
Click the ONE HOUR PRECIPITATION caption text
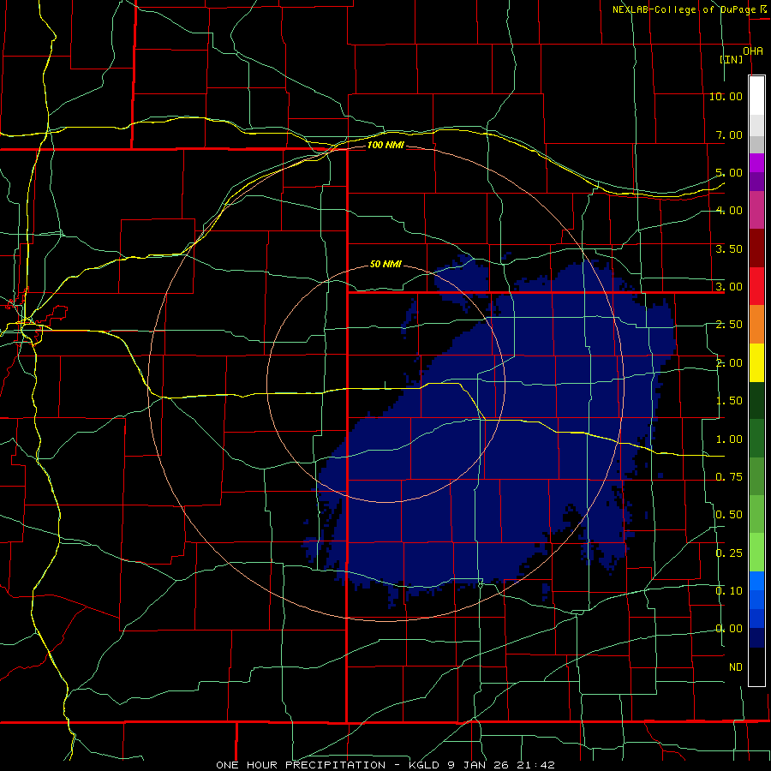(301, 765)
